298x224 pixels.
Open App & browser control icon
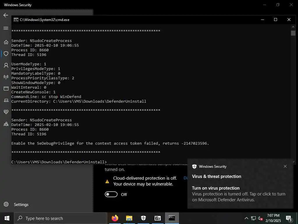point(6,89)
